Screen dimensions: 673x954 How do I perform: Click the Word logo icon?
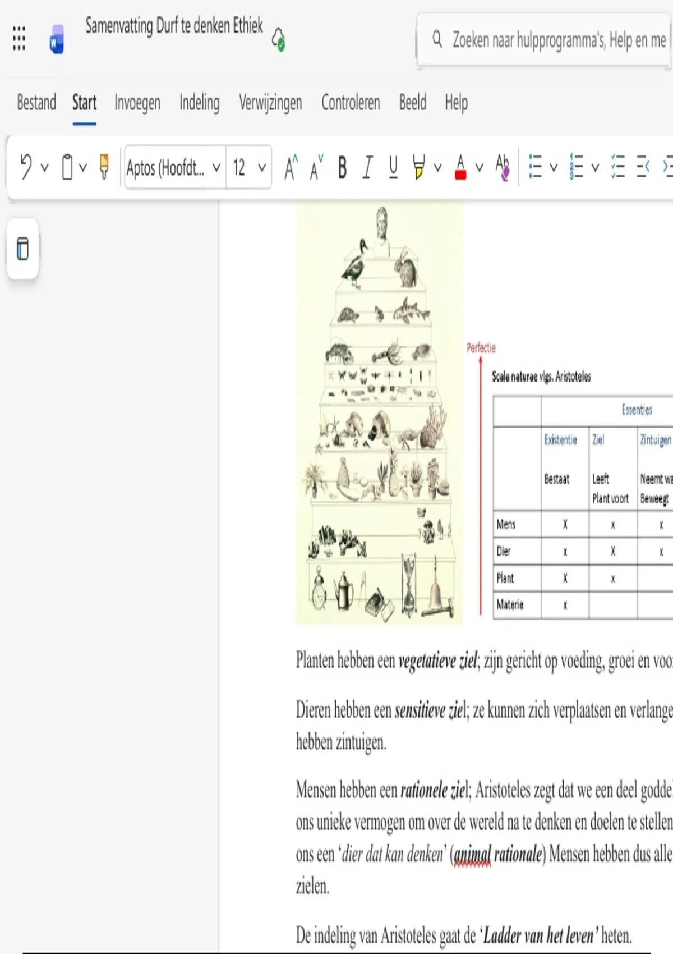[56, 39]
